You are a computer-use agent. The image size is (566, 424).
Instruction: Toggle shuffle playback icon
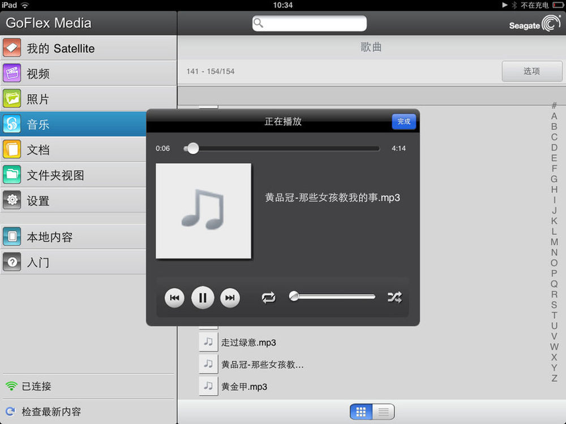pyautogui.click(x=395, y=297)
